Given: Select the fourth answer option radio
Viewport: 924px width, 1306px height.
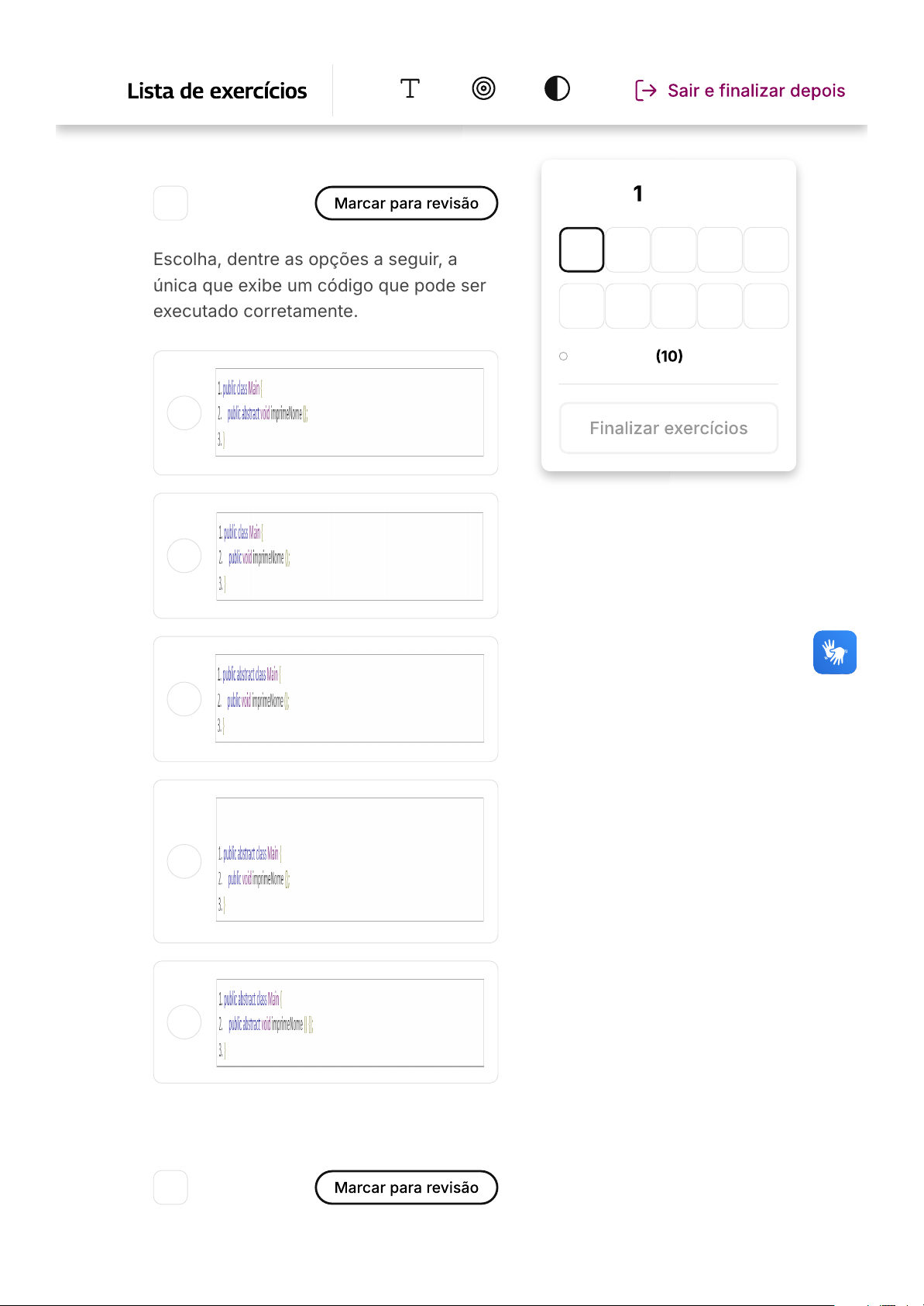Looking at the screenshot, I should [184, 861].
